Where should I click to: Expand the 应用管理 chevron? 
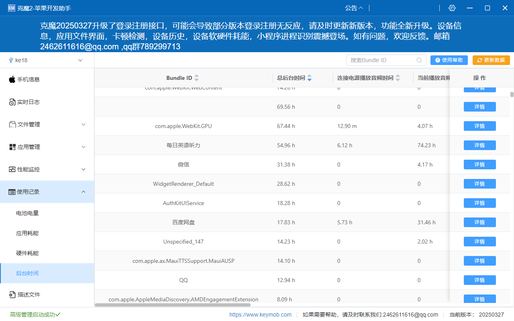pos(84,147)
